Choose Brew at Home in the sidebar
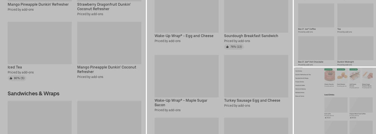The width and height of the screenshot is (376, 134). [x=300, y=96]
